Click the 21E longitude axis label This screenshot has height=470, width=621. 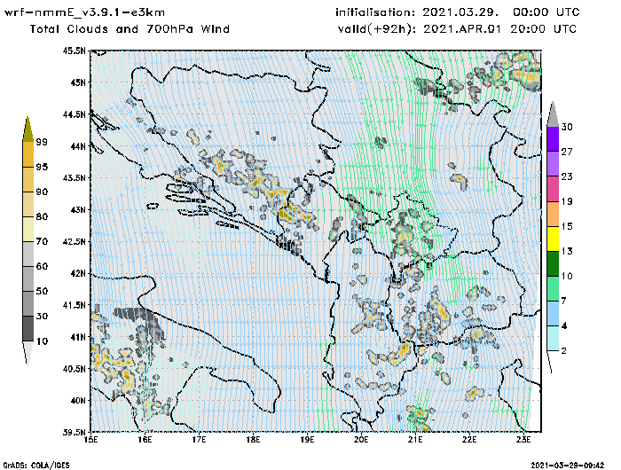415,440
